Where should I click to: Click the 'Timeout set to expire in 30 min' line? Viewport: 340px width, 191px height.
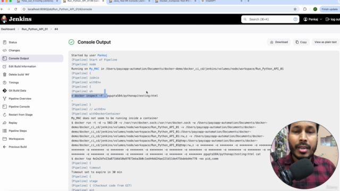pos(97,172)
